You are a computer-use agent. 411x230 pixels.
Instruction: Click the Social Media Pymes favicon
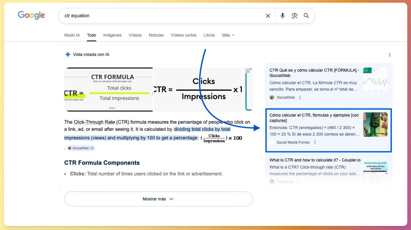point(272,142)
